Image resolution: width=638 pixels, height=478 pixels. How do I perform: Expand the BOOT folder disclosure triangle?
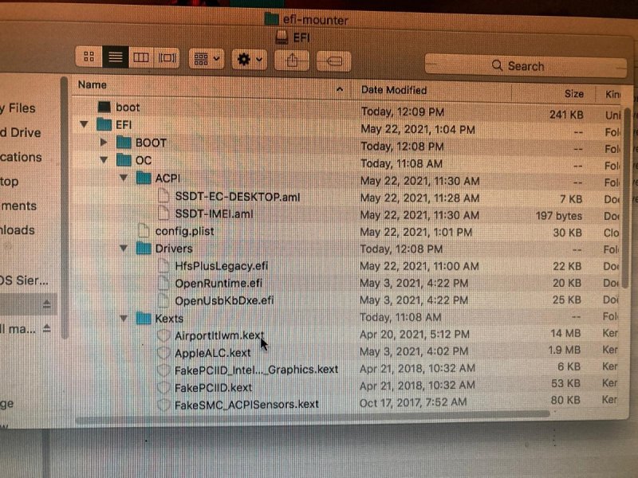pyautogui.click(x=104, y=143)
